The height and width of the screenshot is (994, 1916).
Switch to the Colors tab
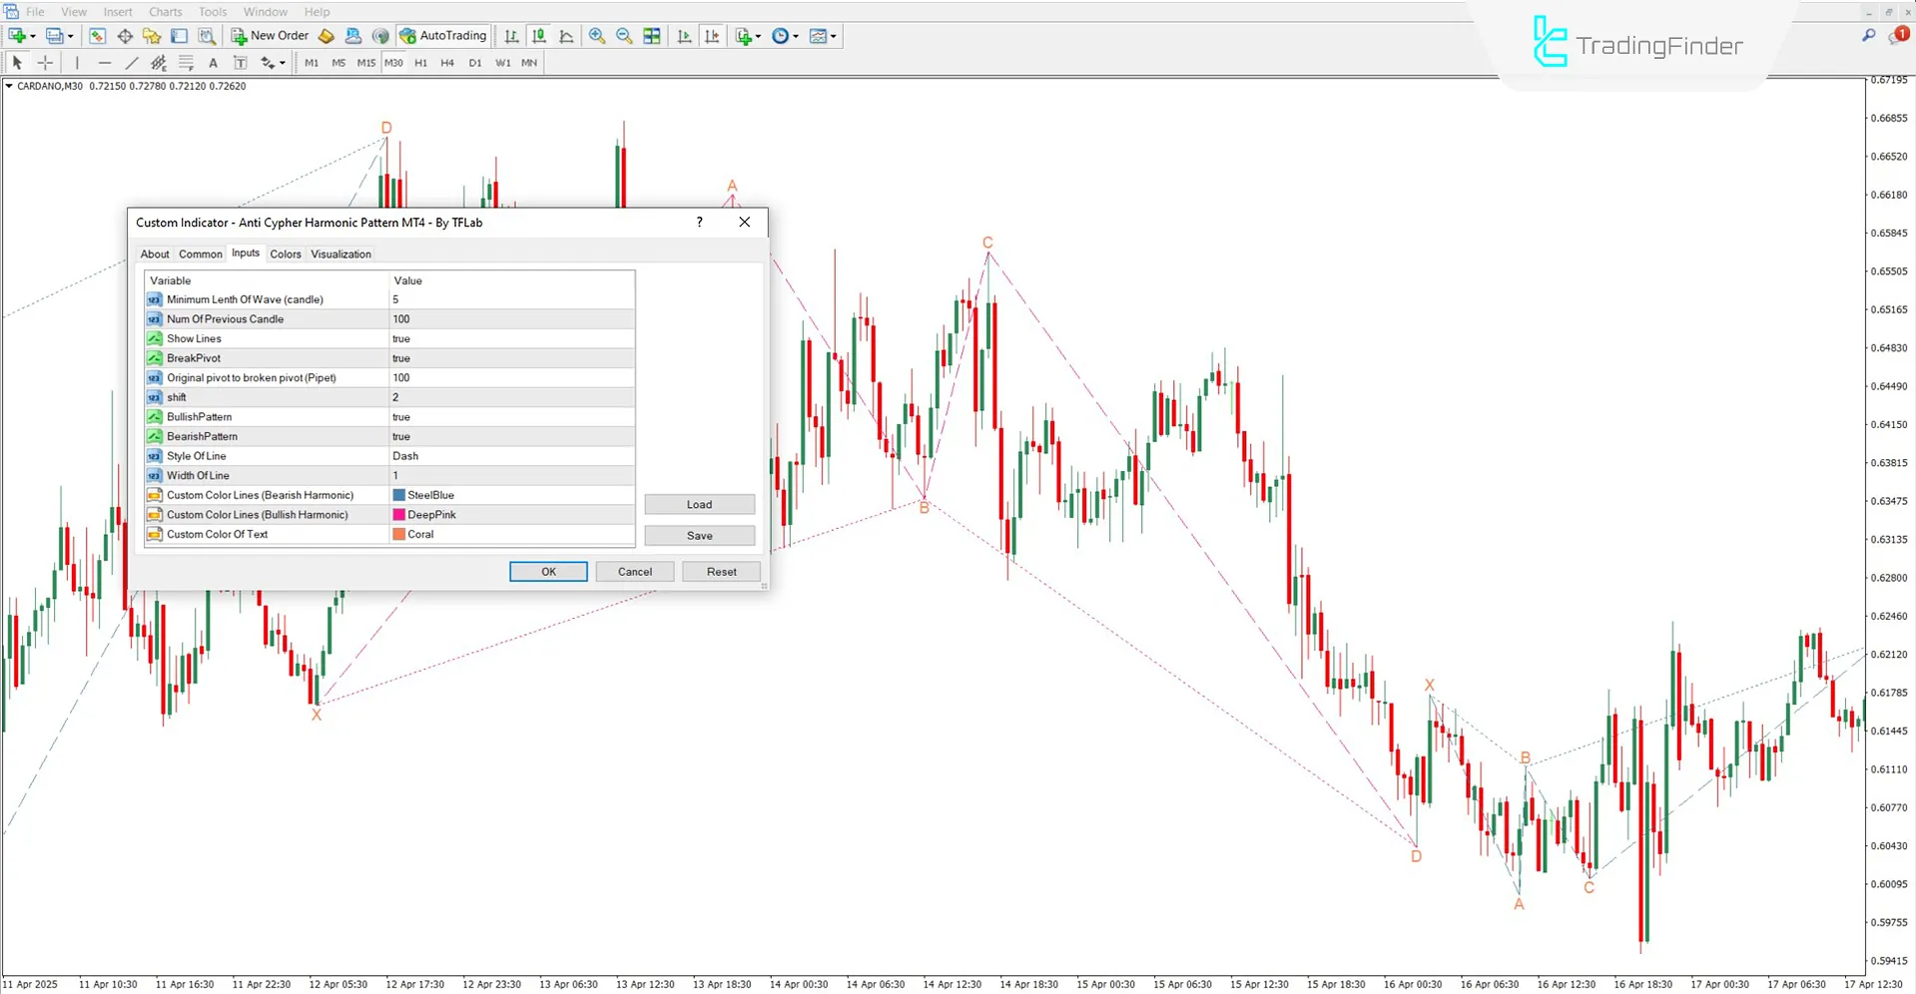coord(286,253)
